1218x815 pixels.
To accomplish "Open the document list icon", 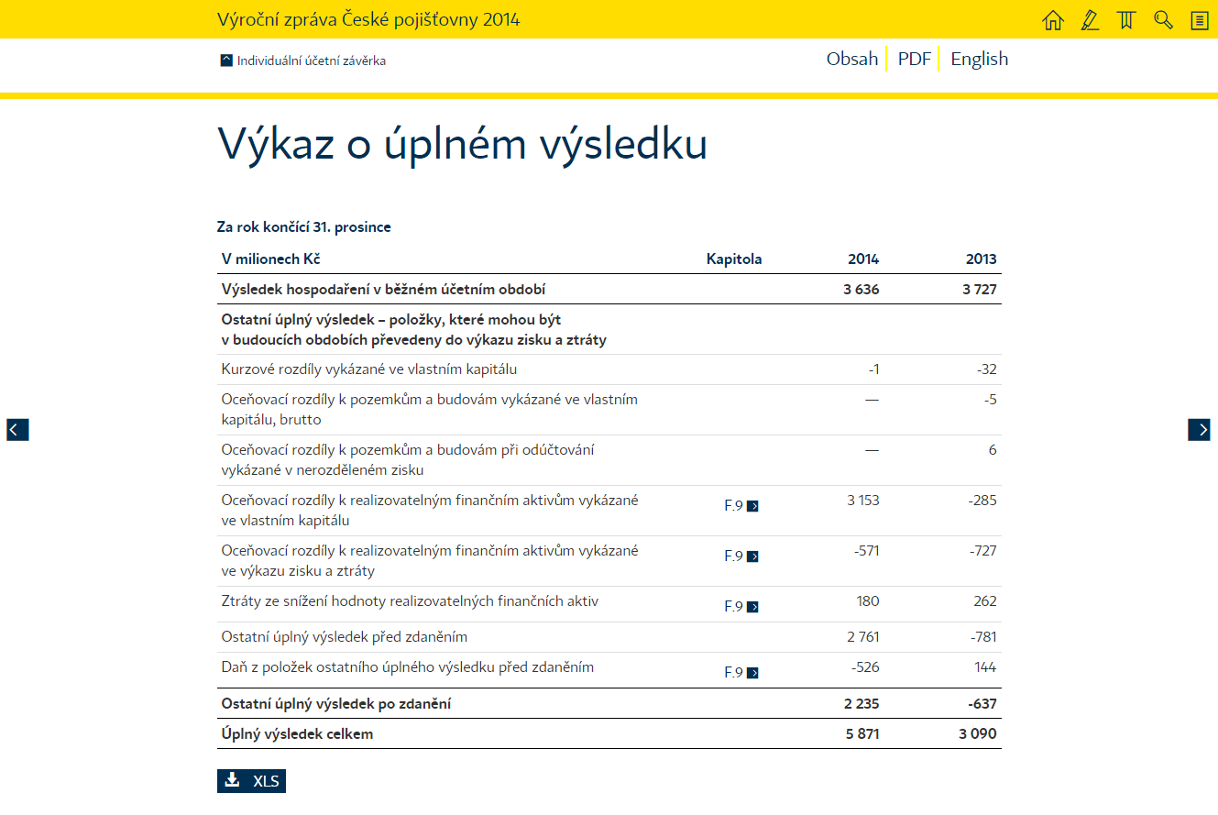I will (x=1200, y=20).
